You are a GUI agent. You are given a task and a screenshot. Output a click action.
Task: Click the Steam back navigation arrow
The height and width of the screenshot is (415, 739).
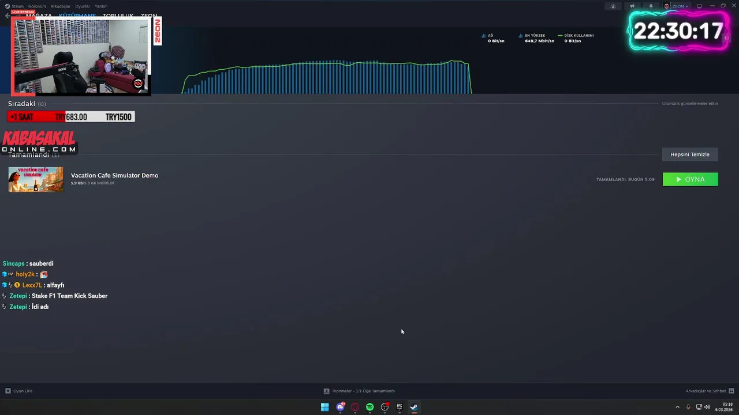tap(7, 16)
